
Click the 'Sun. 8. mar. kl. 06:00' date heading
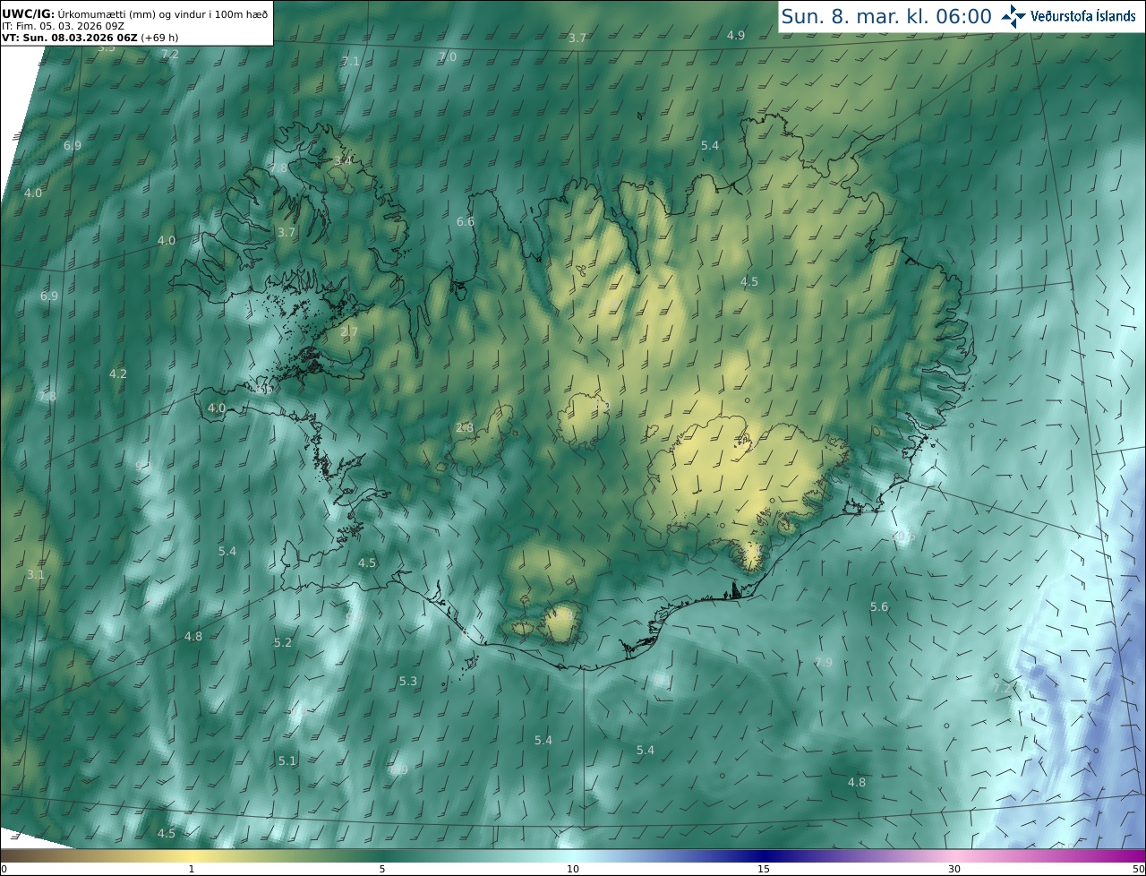(x=885, y=17)
